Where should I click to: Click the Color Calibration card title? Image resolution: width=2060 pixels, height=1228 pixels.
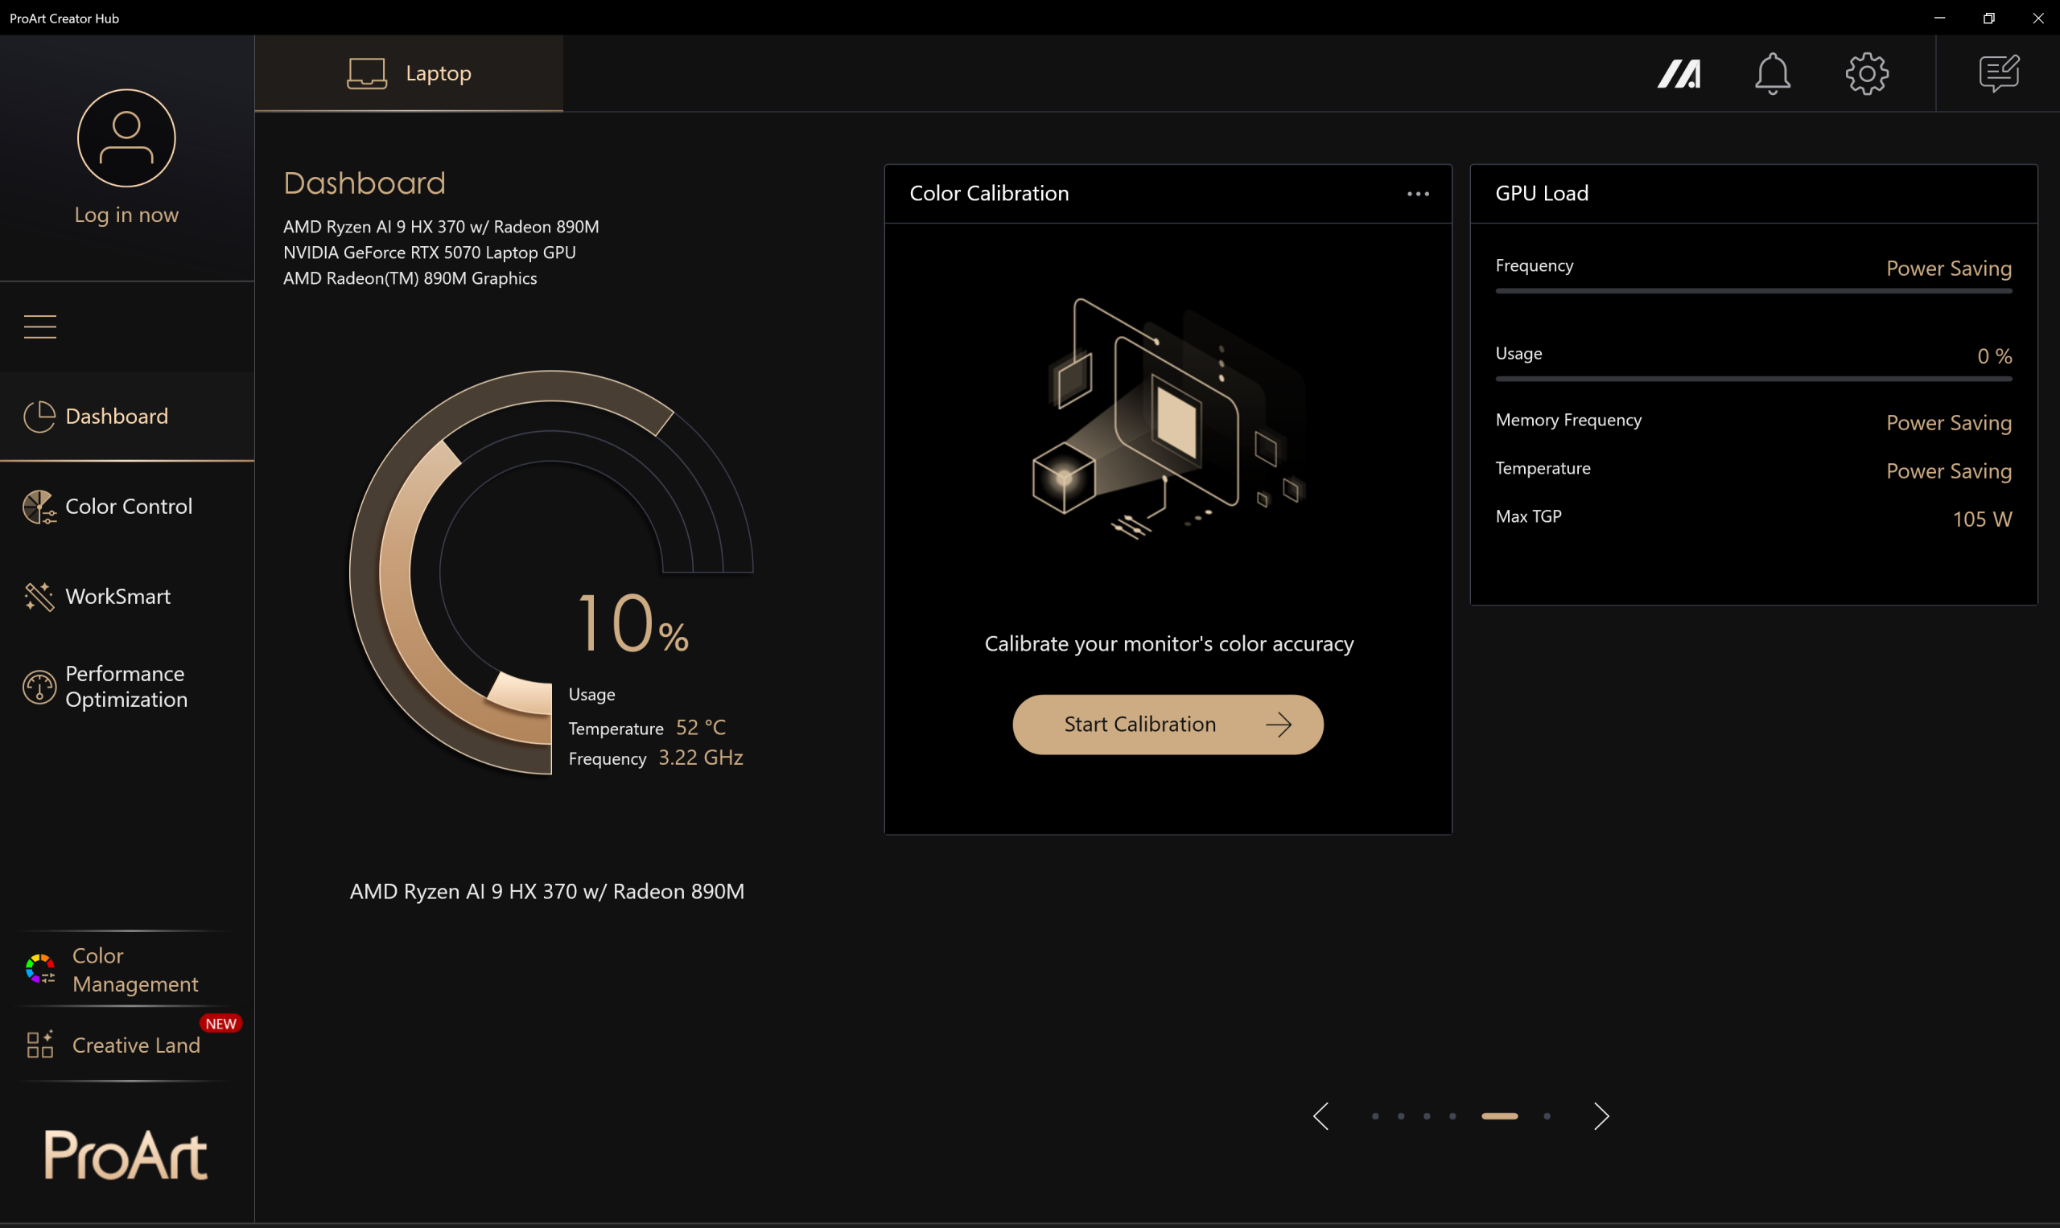989,193
